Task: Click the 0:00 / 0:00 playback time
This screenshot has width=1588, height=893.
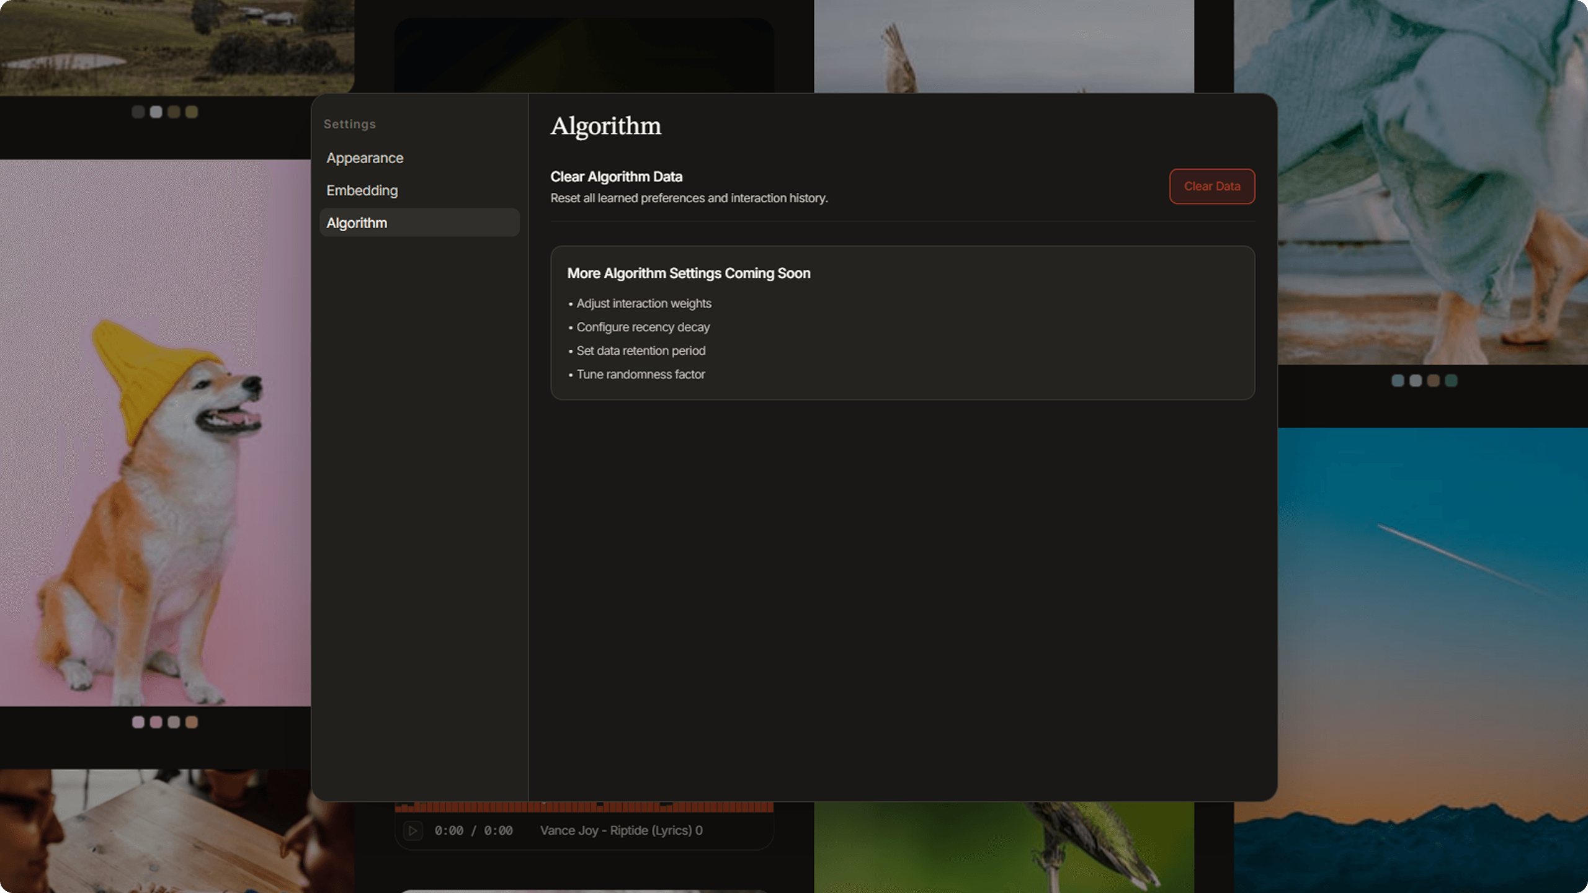Action: tap(473, 830)
